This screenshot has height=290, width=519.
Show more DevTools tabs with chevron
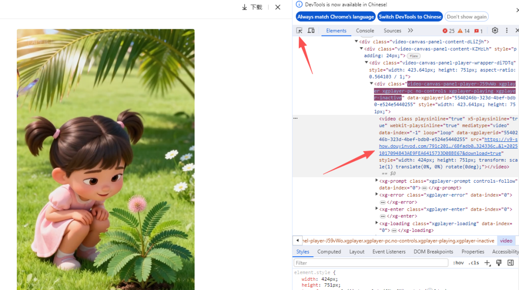click(410, 30)
